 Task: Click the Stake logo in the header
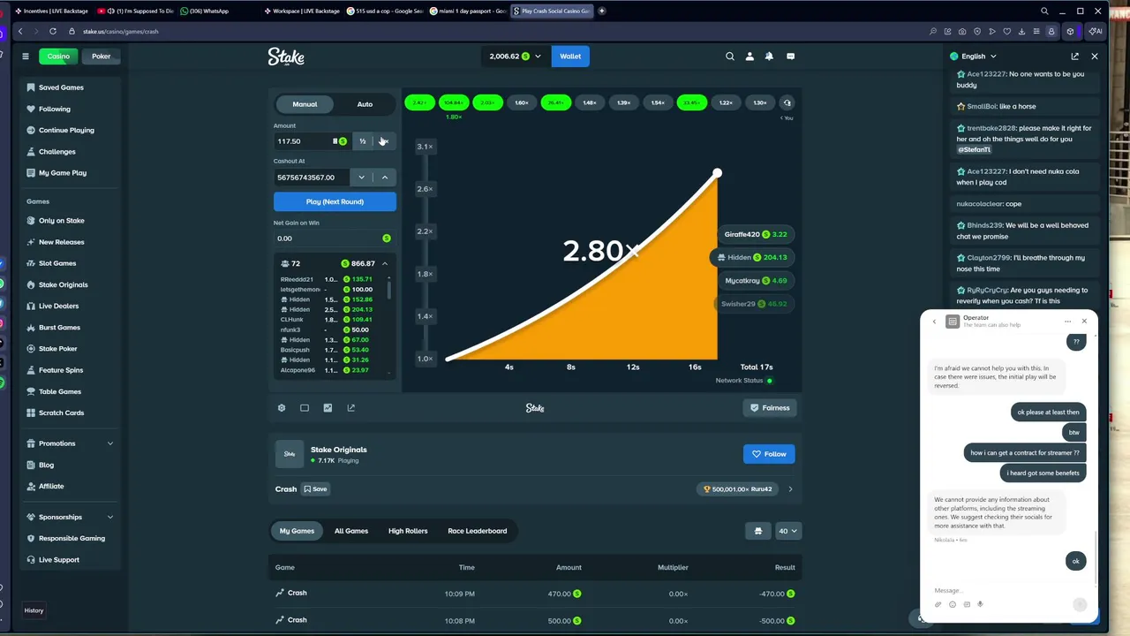(286, 57)
